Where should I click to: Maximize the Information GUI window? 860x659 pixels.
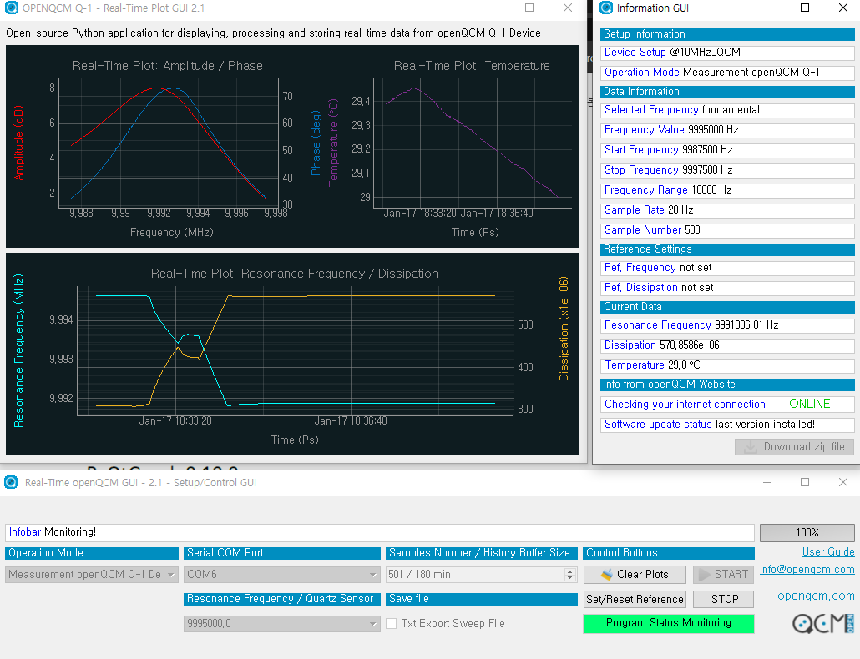[805, 8]
